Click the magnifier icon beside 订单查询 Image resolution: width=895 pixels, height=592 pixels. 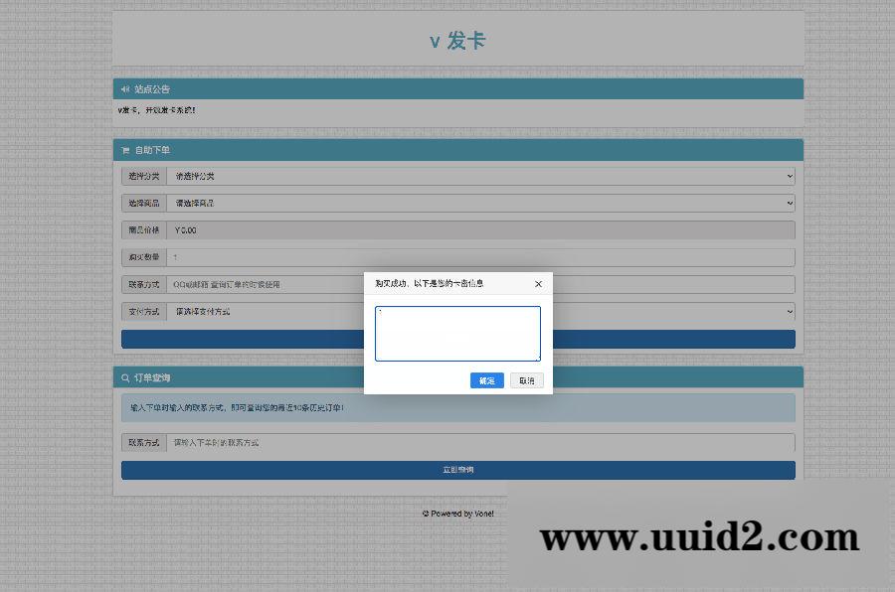click(123, 376)
